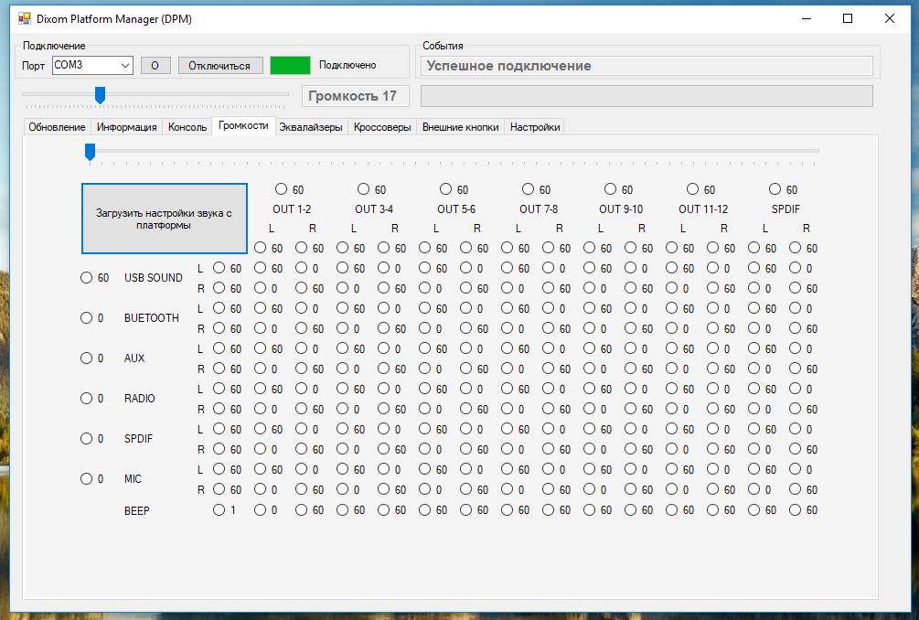This screenshot has height=620, width=919.
Task: Click the master volume slider thumb
Action: point(100,94)
